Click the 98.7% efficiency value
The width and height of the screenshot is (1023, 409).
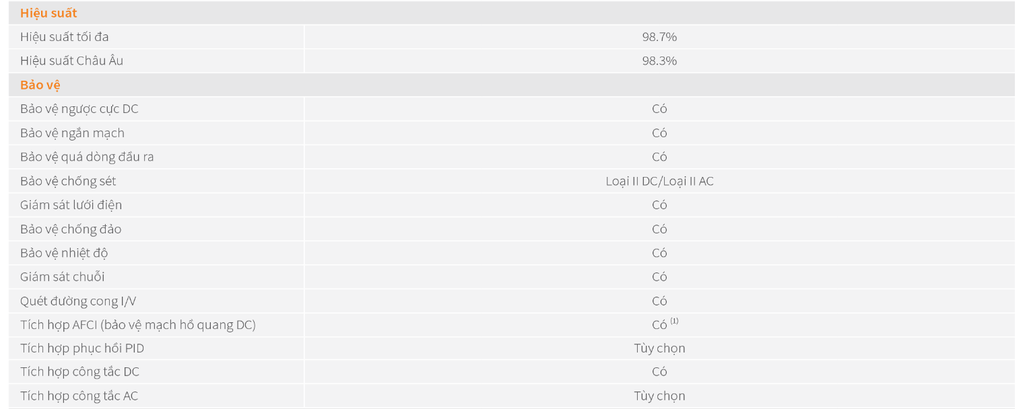(x=659, y=37)
